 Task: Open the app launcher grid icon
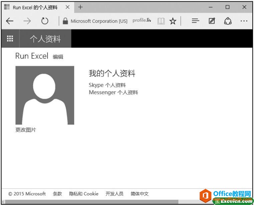[x=10, y=39]
